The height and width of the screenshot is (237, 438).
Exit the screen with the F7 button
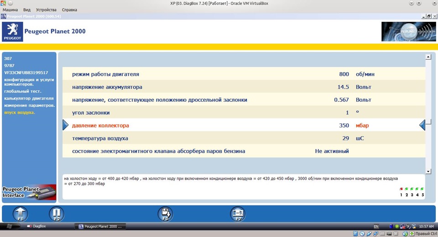coord(238,214)
